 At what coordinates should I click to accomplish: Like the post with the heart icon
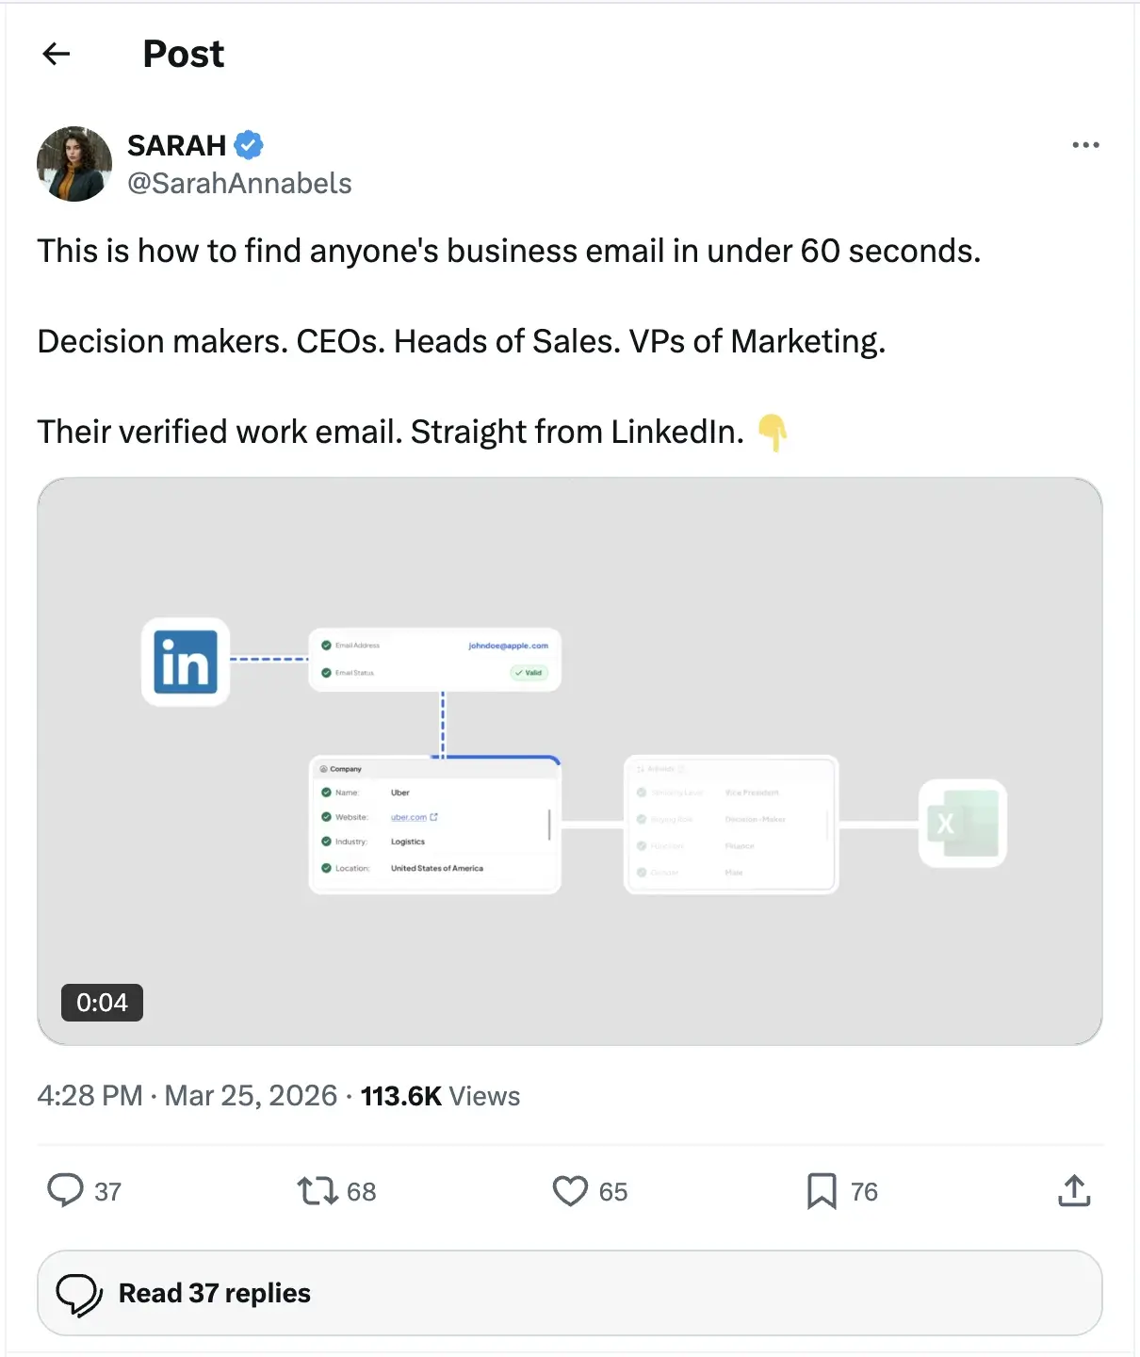[570, 1190]
